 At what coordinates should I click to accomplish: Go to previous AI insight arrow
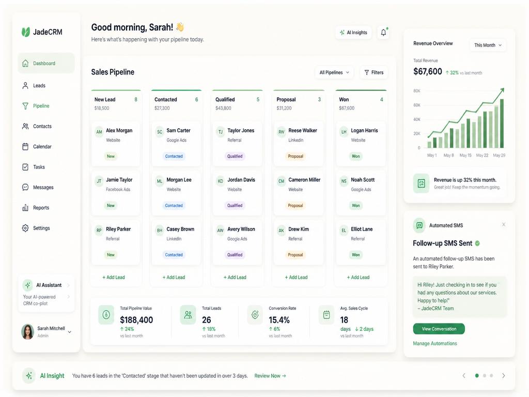[464, 375]
